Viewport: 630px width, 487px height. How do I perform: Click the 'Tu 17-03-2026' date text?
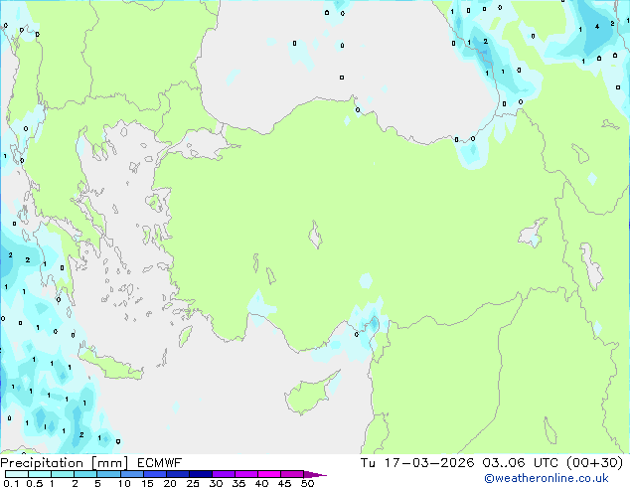tap(417, 463)
